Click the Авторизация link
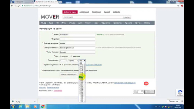 (x=84, y=12)
